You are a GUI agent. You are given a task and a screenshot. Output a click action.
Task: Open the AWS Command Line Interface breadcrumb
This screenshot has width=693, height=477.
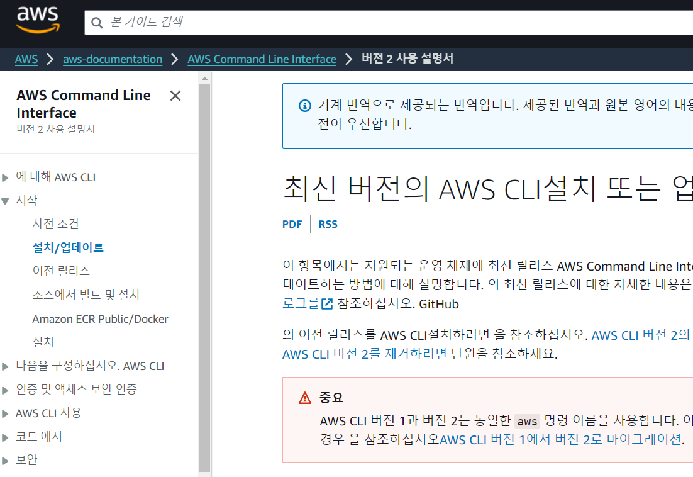tap(262, 59)
